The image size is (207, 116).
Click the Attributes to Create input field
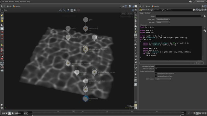point(181,66)
